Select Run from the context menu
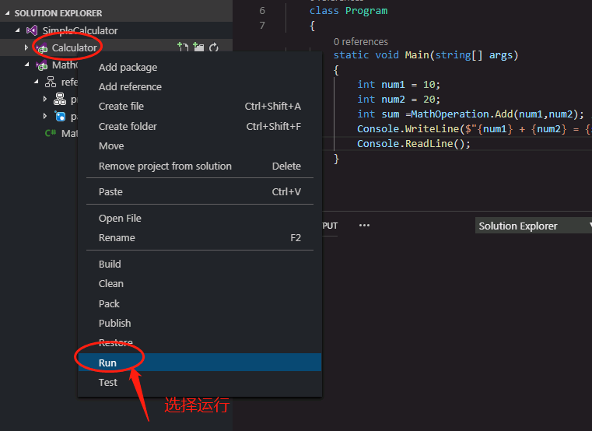 point(107,363)
